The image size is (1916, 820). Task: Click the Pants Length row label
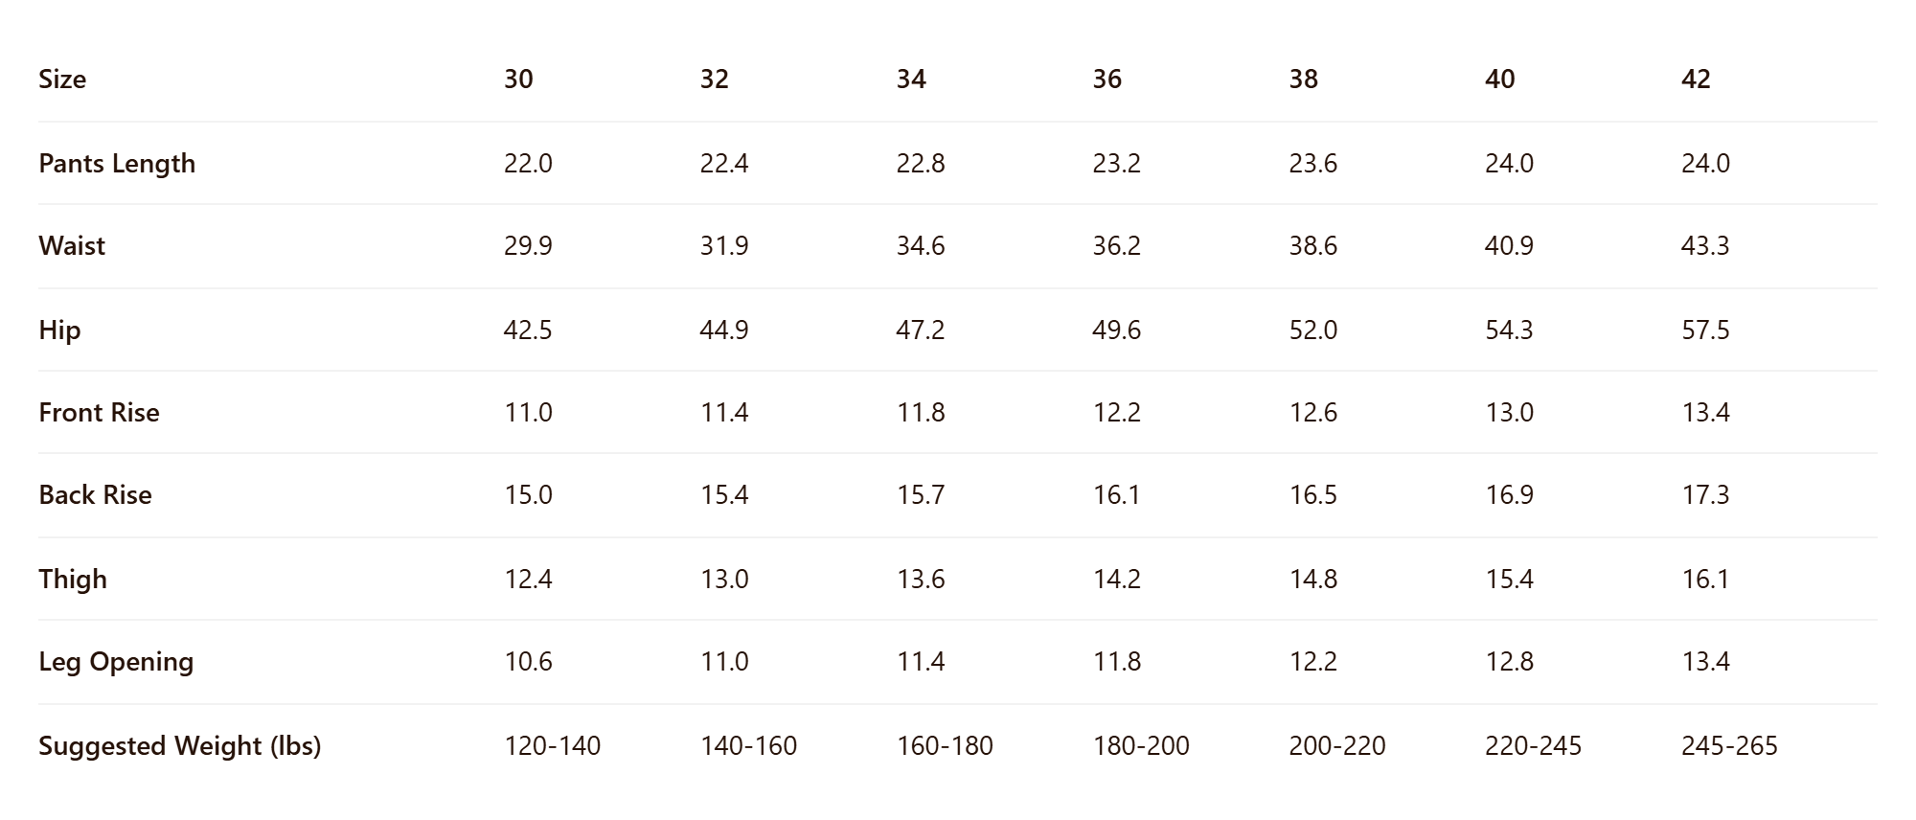(117, 164)
